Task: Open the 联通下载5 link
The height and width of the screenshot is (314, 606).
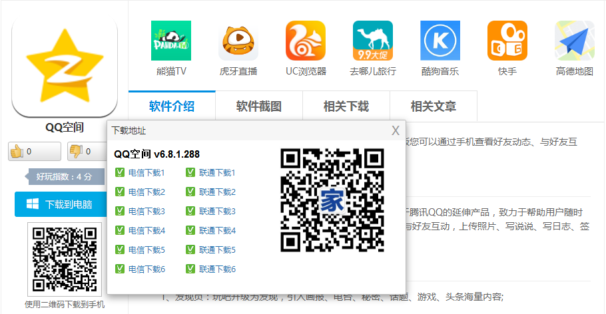Action: (x=217, y=250)
